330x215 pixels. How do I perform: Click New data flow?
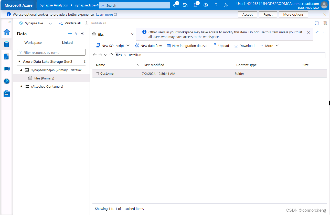tap(148, 46)
